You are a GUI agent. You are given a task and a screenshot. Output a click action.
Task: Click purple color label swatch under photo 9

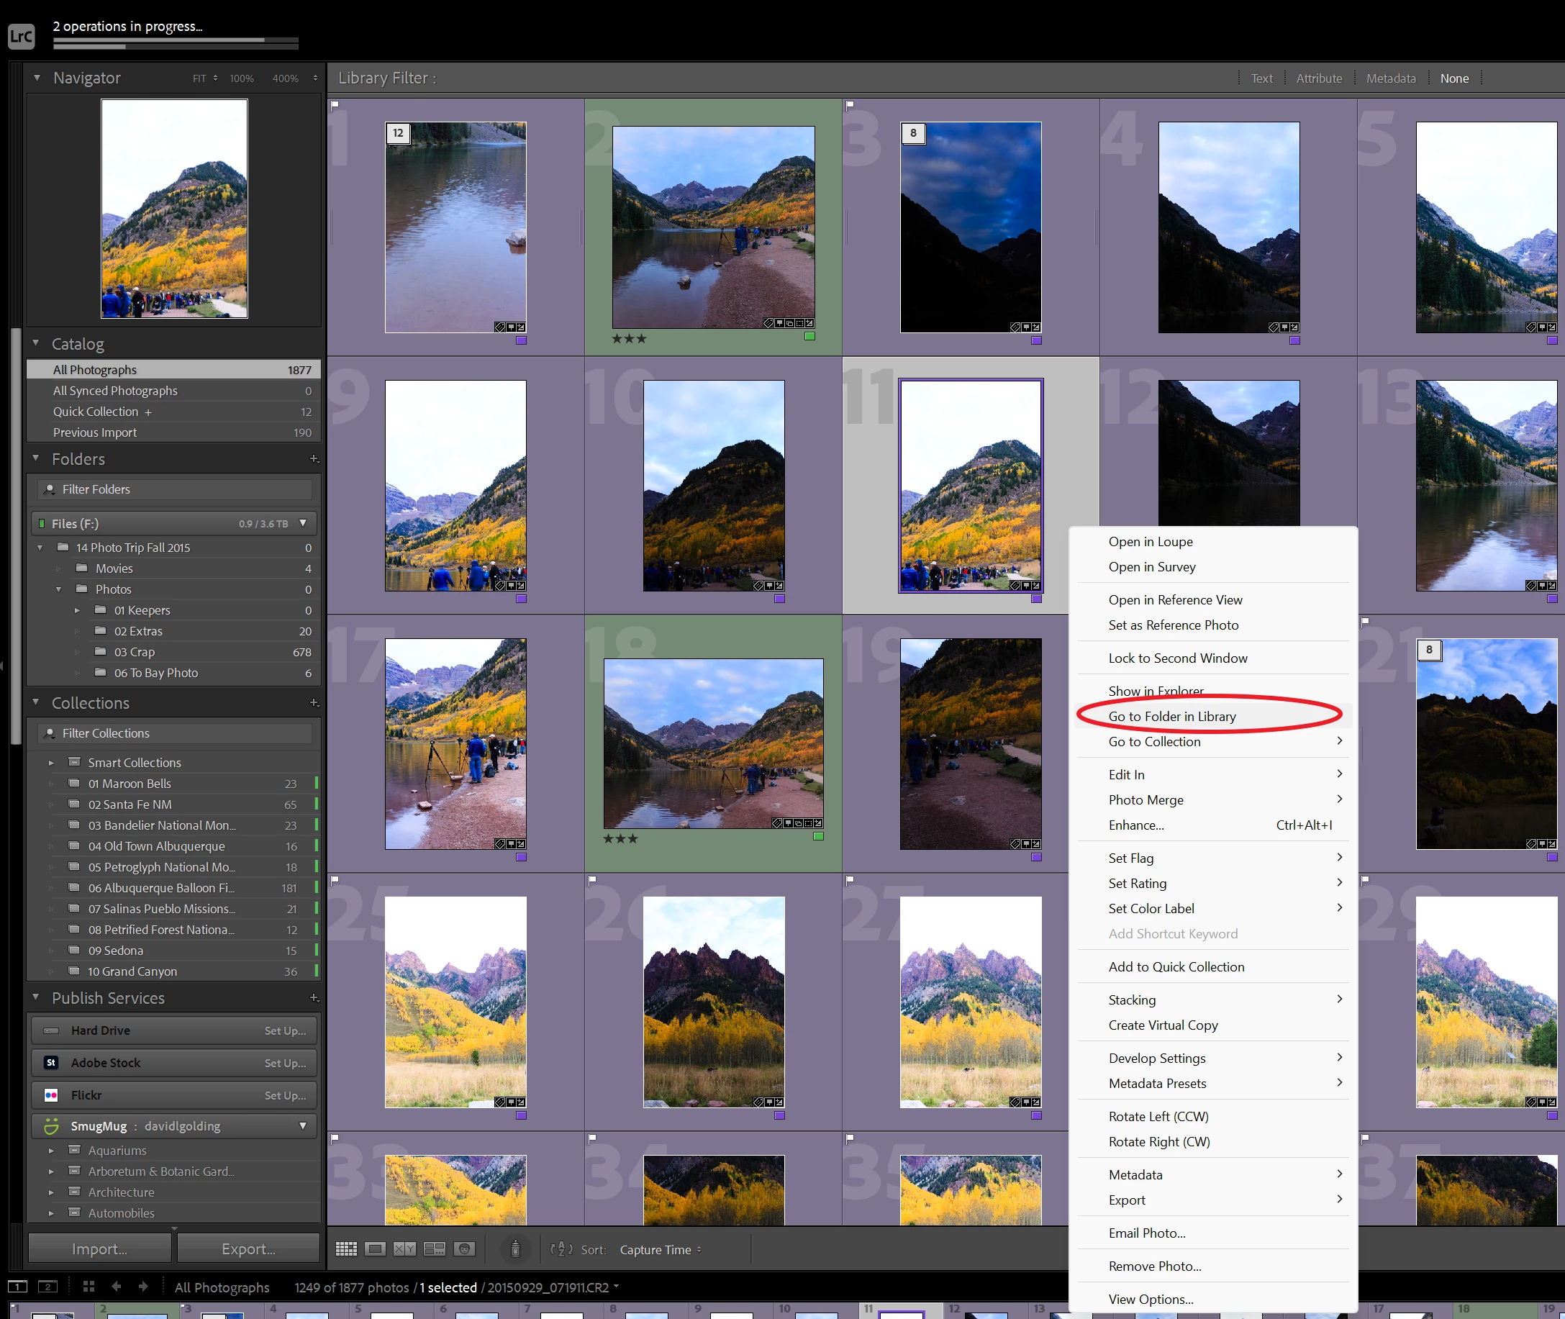521,599
